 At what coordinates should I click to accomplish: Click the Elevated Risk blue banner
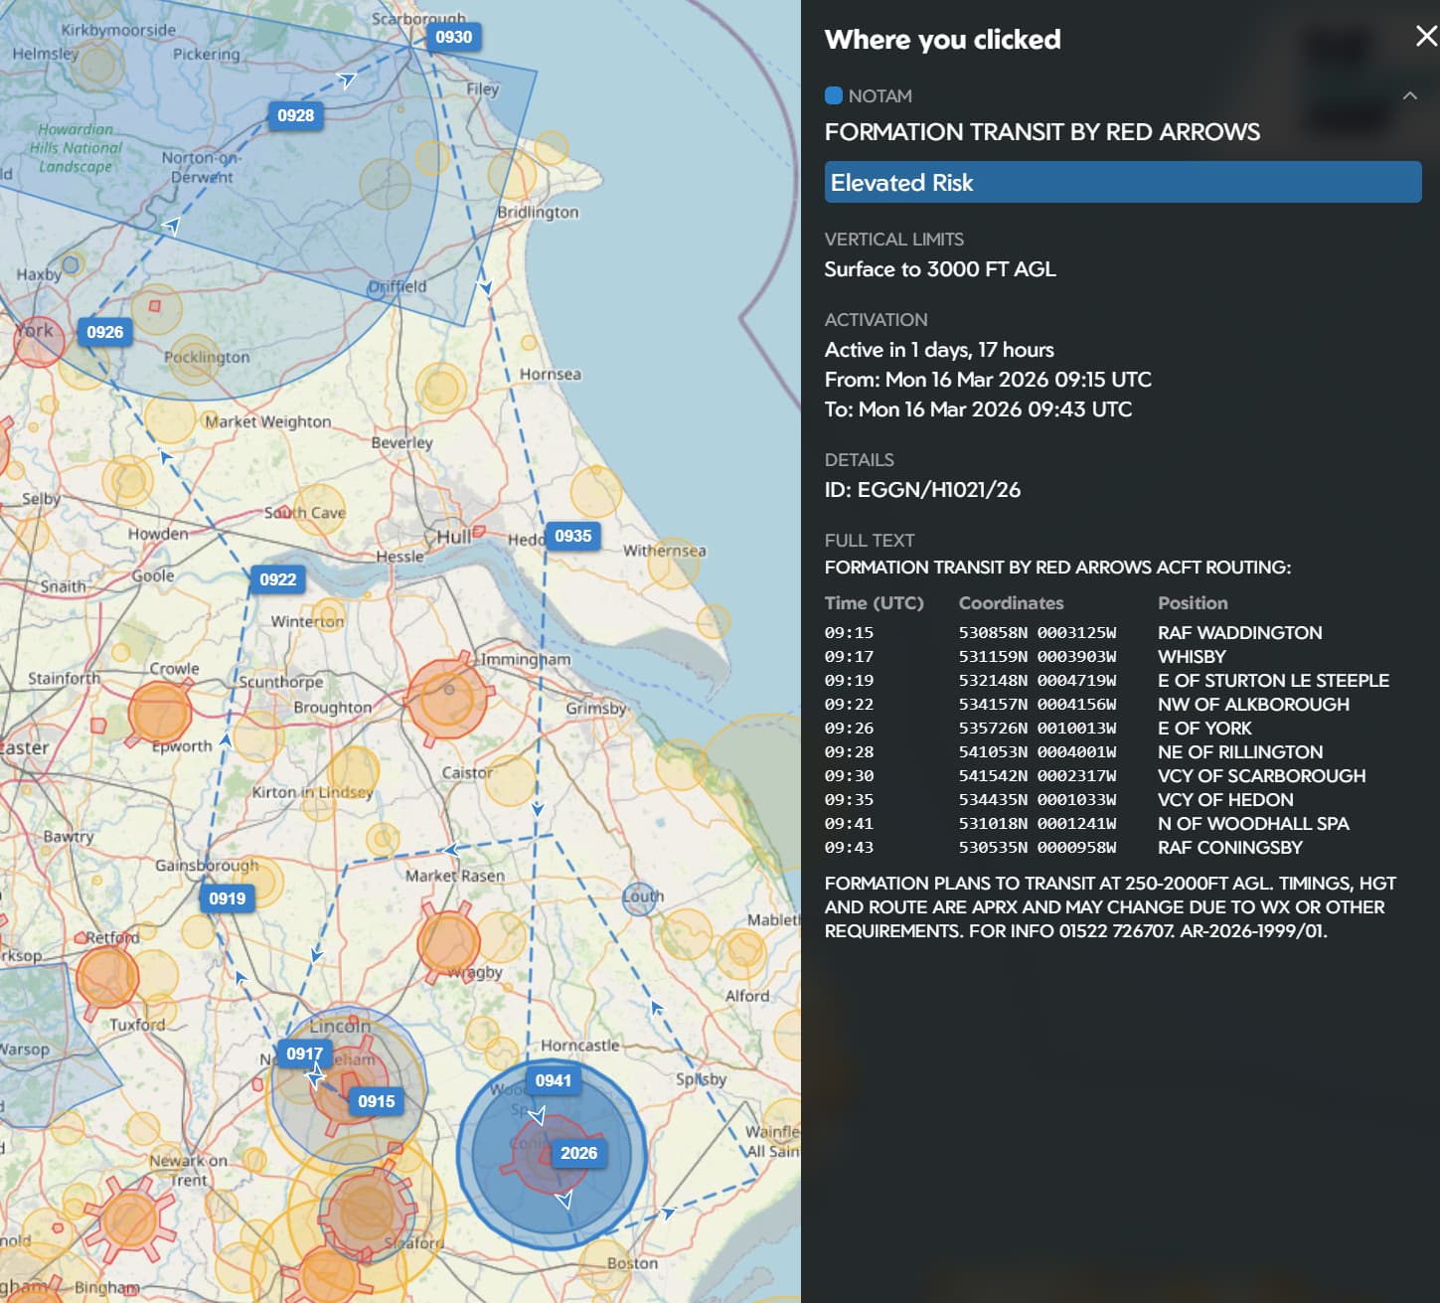click(x=1122, y=183)
